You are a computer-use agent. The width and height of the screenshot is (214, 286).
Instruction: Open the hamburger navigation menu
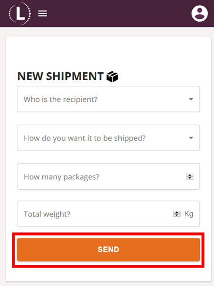[x=42, y=14]
